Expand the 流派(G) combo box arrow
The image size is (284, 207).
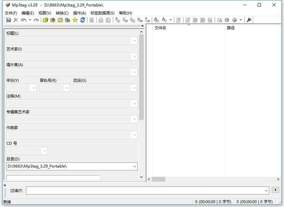pos(134,88)
